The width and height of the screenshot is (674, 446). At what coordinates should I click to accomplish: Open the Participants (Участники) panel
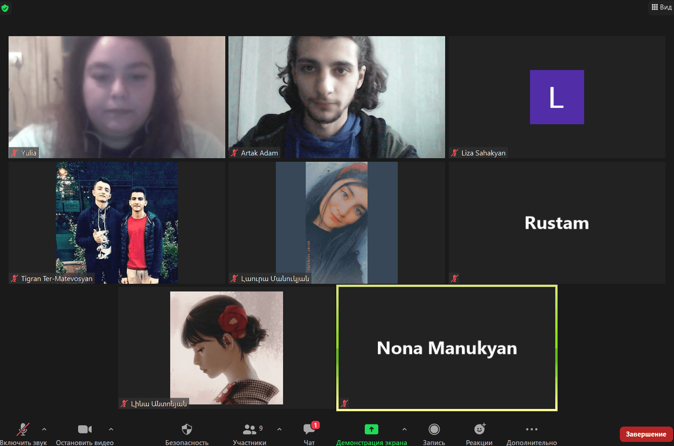(x=250, y=430)
